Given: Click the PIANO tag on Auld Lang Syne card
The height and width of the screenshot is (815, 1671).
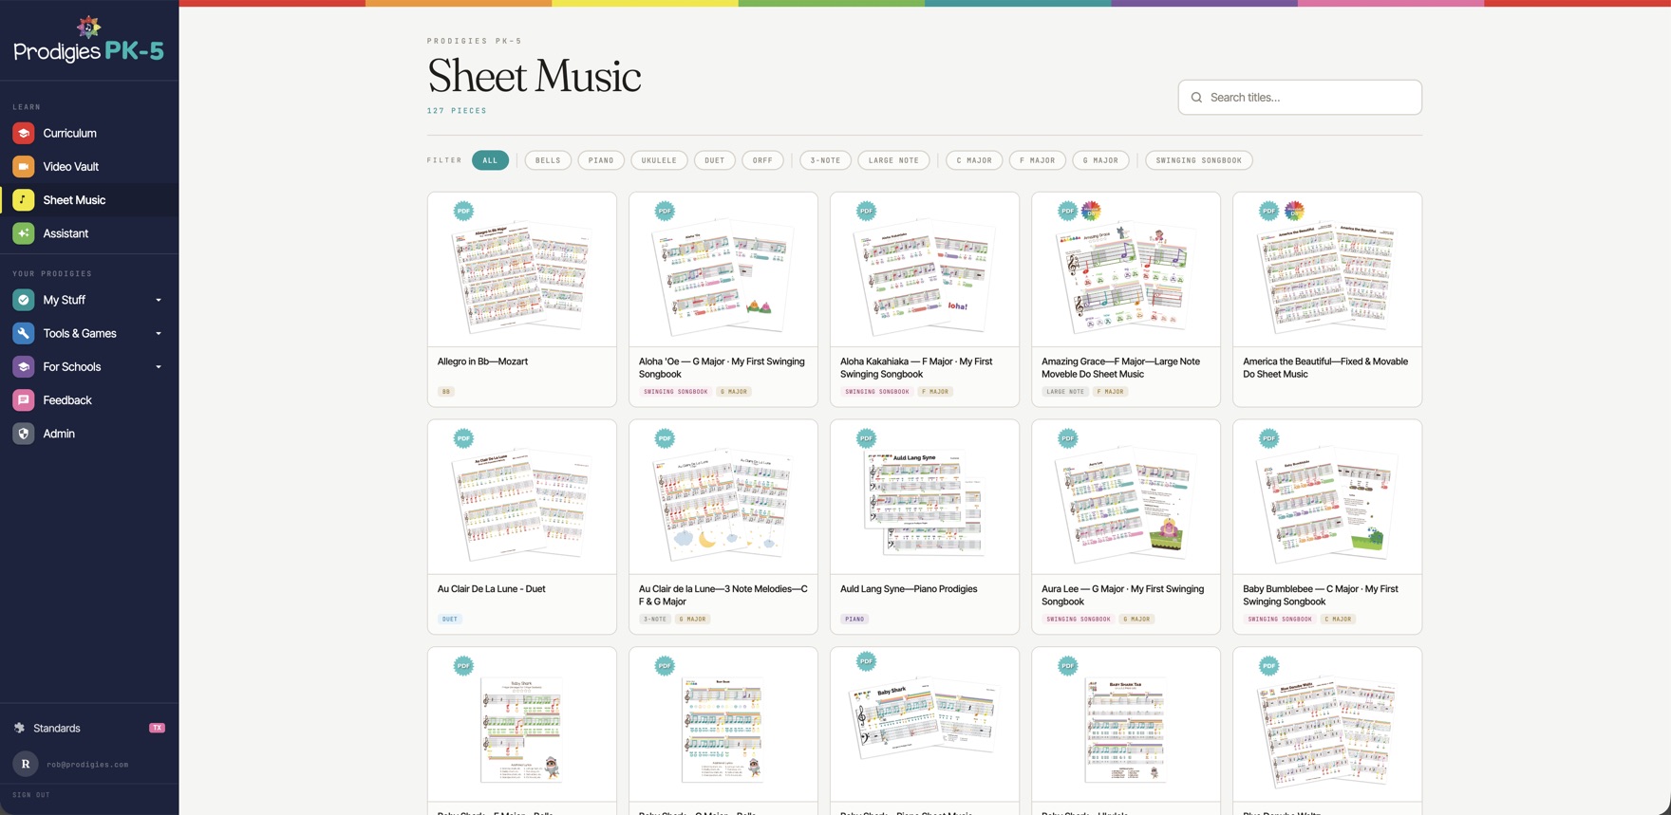Looking at the screenshot, I should click(x=854, y=620).
